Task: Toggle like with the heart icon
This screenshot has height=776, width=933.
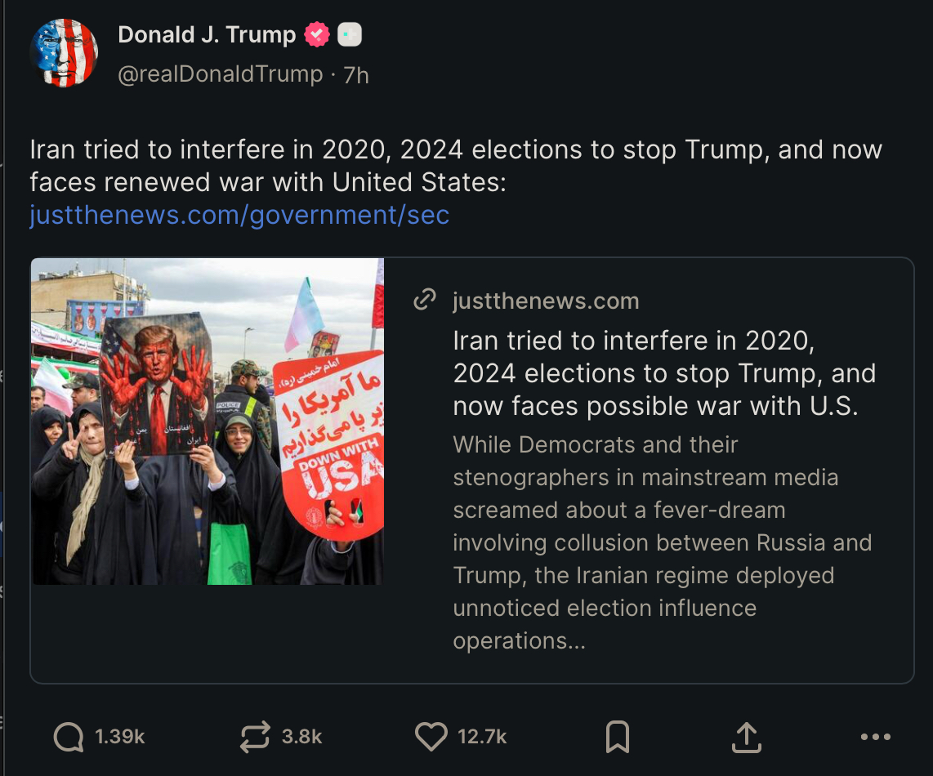Action: (x=431, y=737)
